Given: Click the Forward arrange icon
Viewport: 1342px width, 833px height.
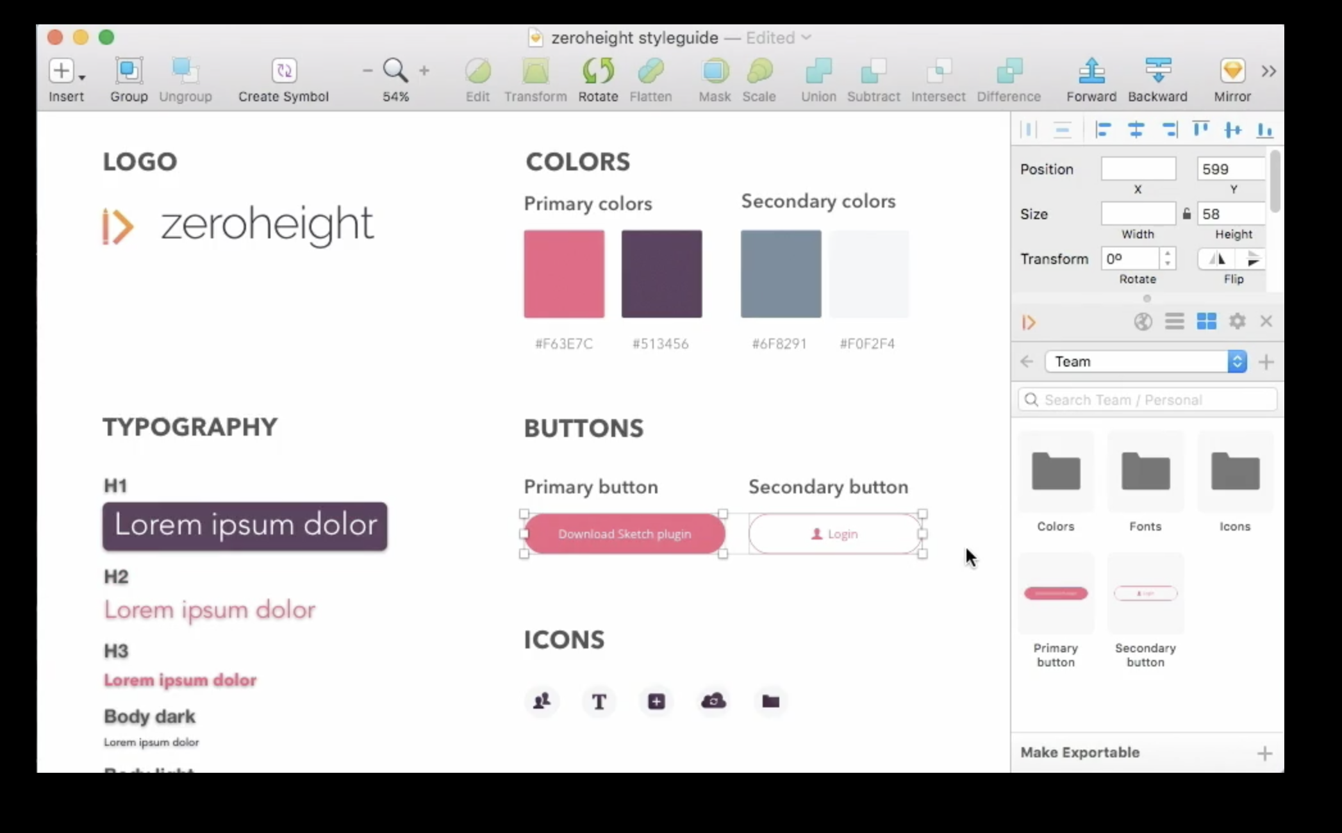Looking at the screenshot, I should (x=1091, y=70).
